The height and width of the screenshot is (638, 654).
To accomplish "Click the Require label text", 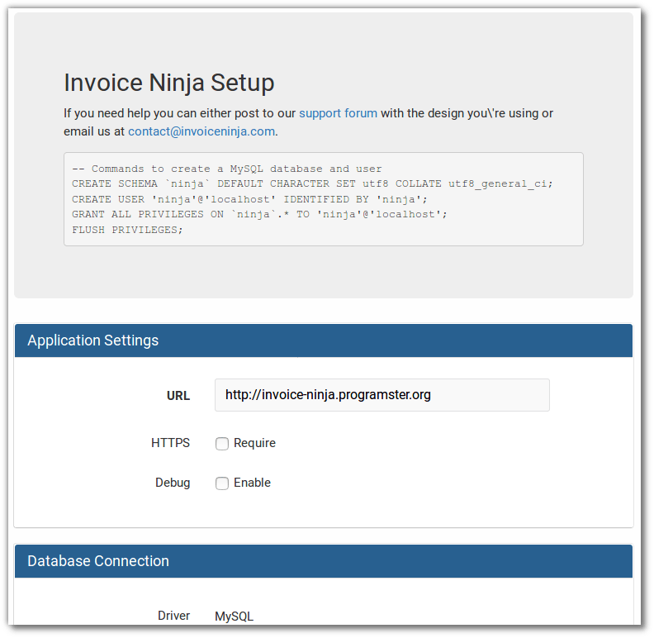I will coord(254,443).
